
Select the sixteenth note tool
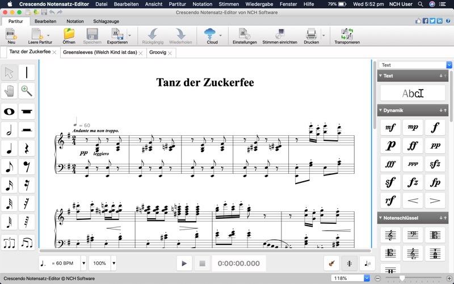click(9, 185)
